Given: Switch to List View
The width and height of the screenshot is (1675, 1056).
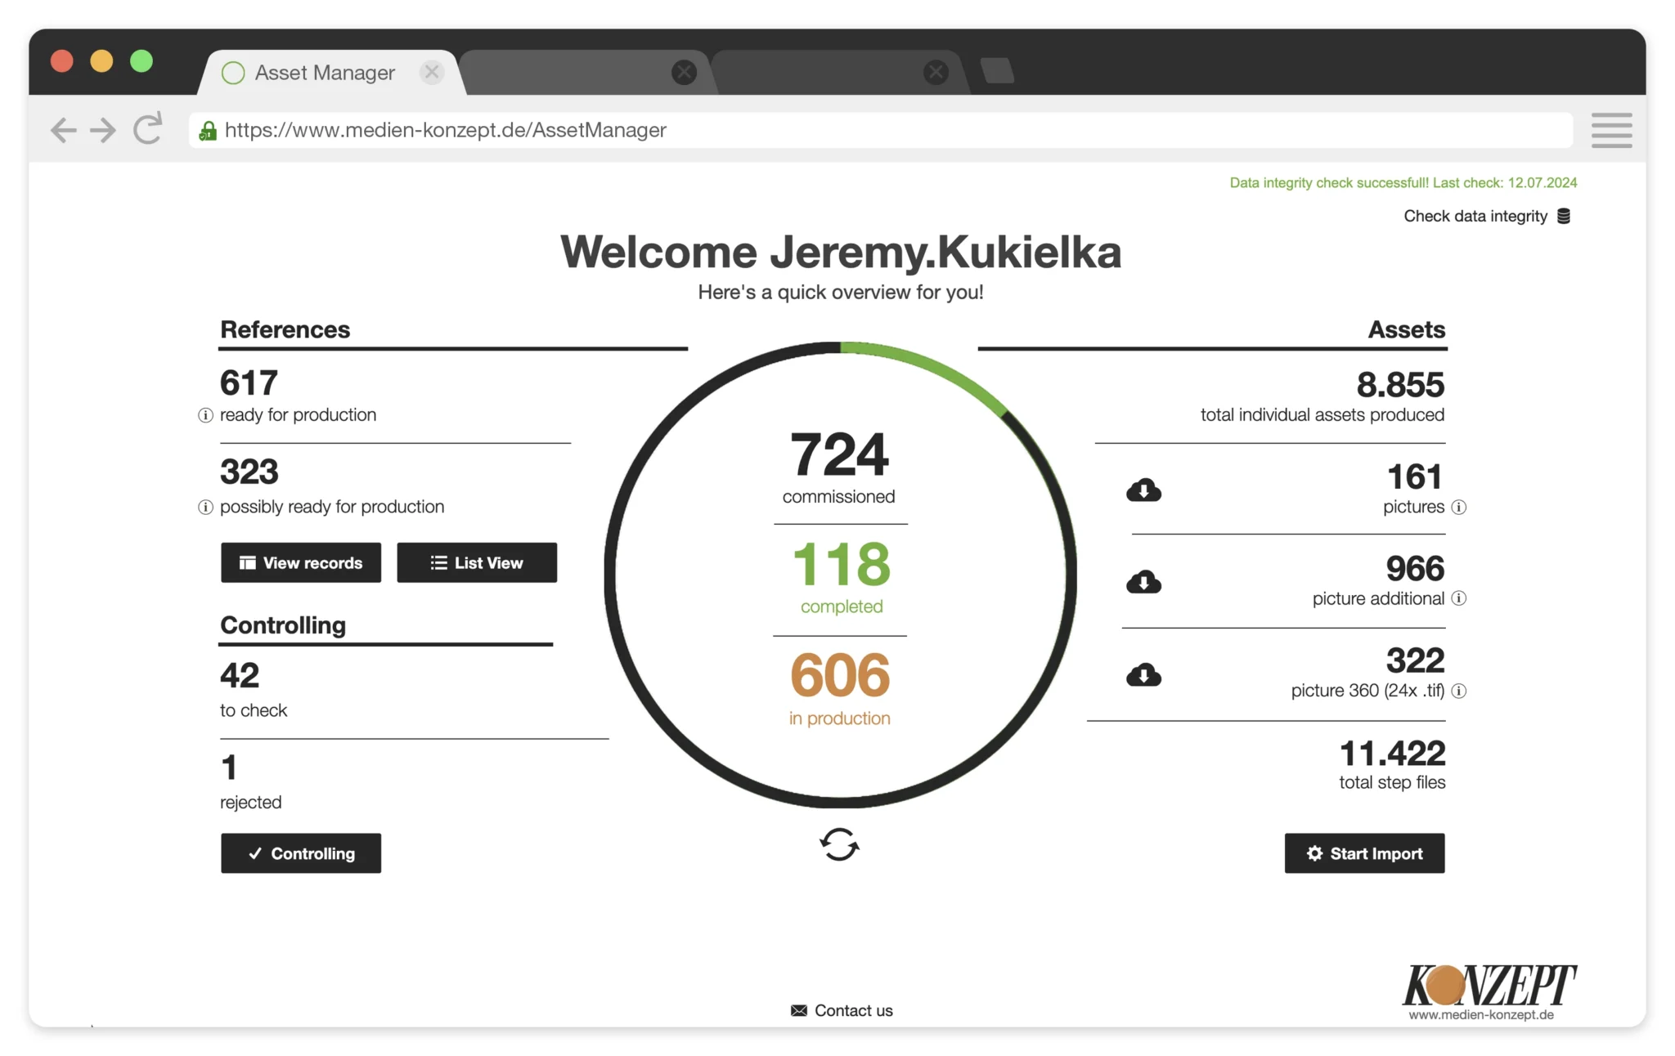Looking at the screenshot, I should [x=477, y=562].
